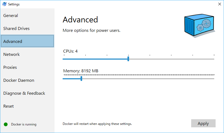The height and width of the screenshot is (133, 224).
Task: Close the Settings window
Action: (x=220, y=4)
